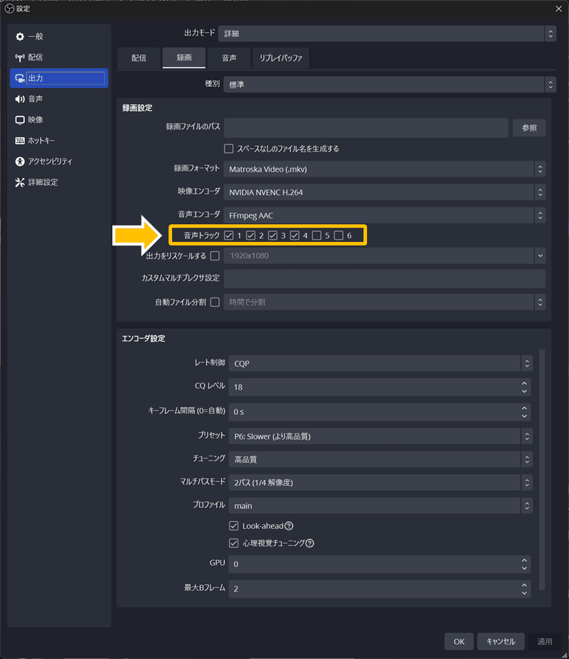Click the 参照 browse button
The height and width of the screenshot is (659, 569).
(529, 128)
